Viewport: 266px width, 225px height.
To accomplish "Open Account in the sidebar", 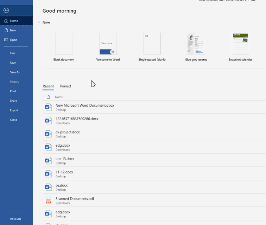I will (15, 219).
